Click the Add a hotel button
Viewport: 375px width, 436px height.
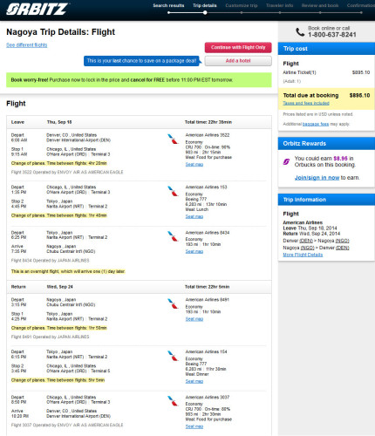pos(238,61)
